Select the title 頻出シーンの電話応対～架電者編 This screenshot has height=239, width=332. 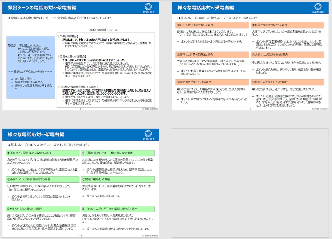pyautogui.click(x=42, y=8)
